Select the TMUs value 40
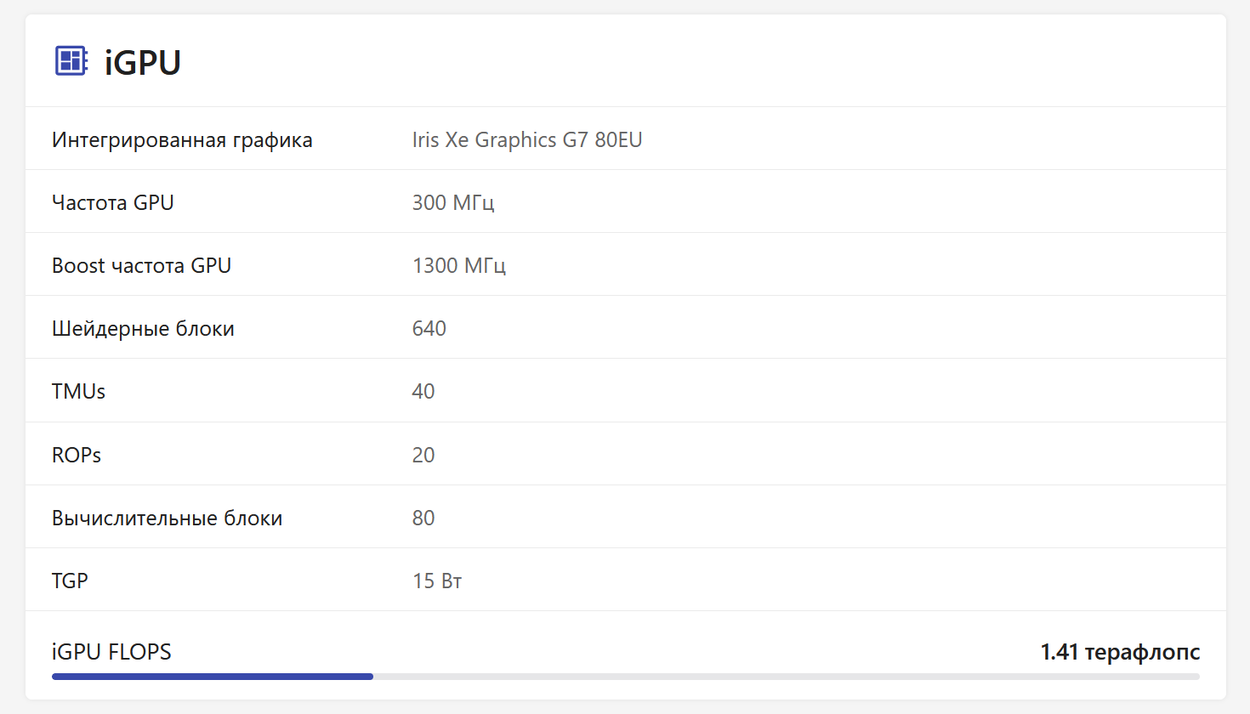This screenshot has width=1250, height=714. click(423, 392)
